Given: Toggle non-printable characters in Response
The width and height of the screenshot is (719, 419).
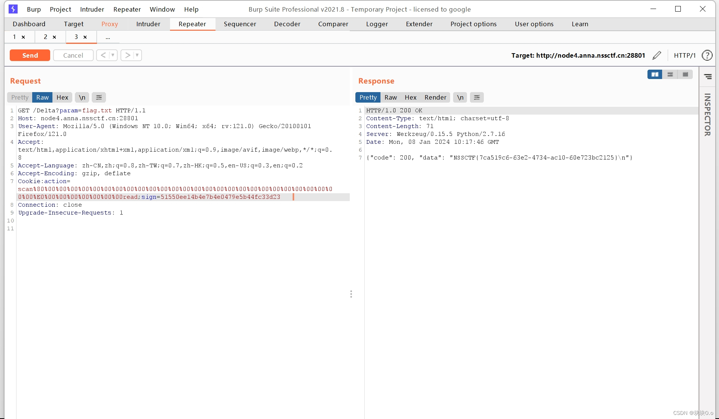Looking at the screenshot, I should (460, 97).
